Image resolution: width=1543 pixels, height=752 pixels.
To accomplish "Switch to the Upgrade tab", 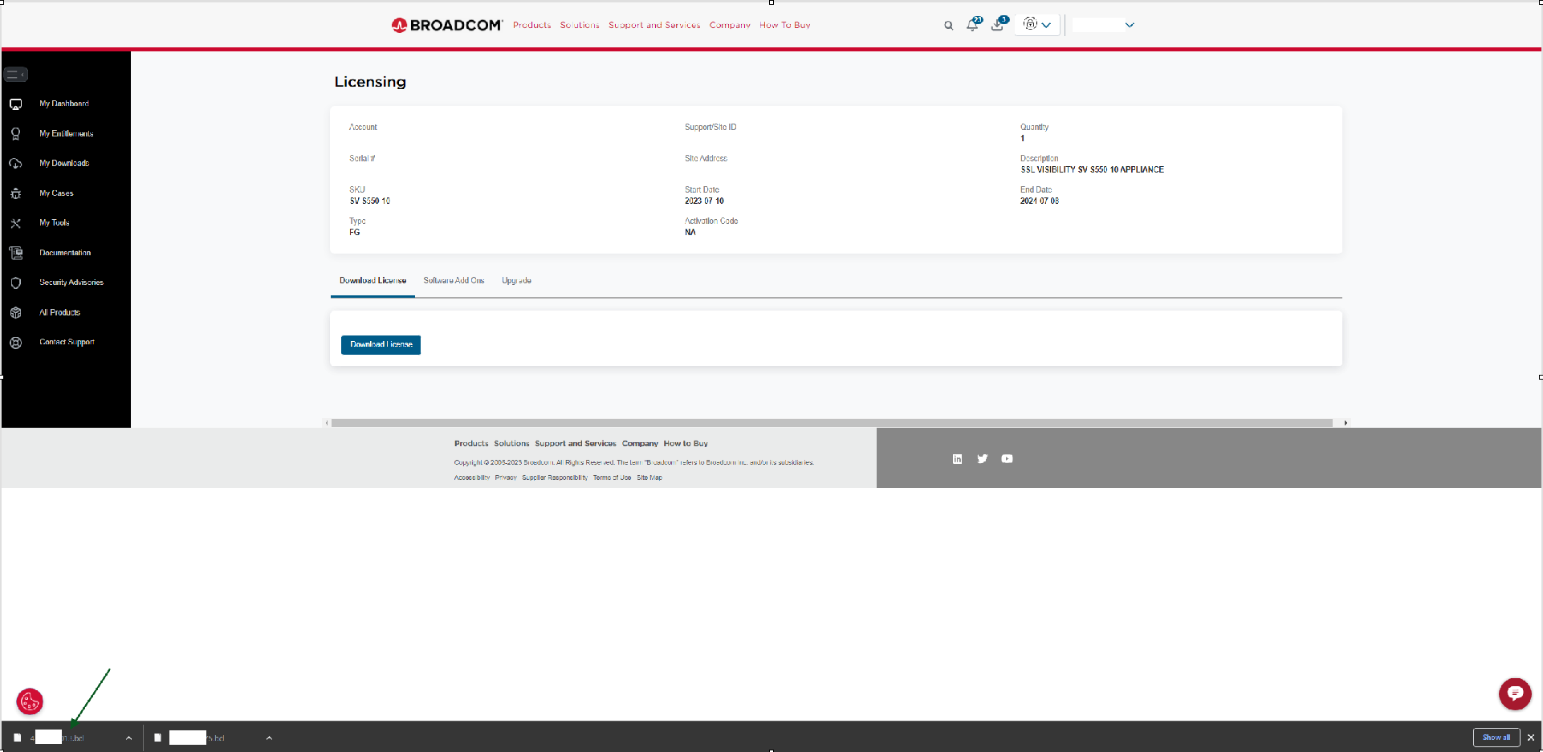I will click(516, 281).
